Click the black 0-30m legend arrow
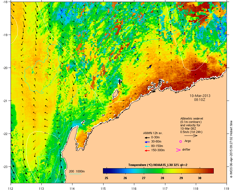Image resolution: width=235 pixels, height=190 pixels. pyautogui.click(x=147, y=137)
